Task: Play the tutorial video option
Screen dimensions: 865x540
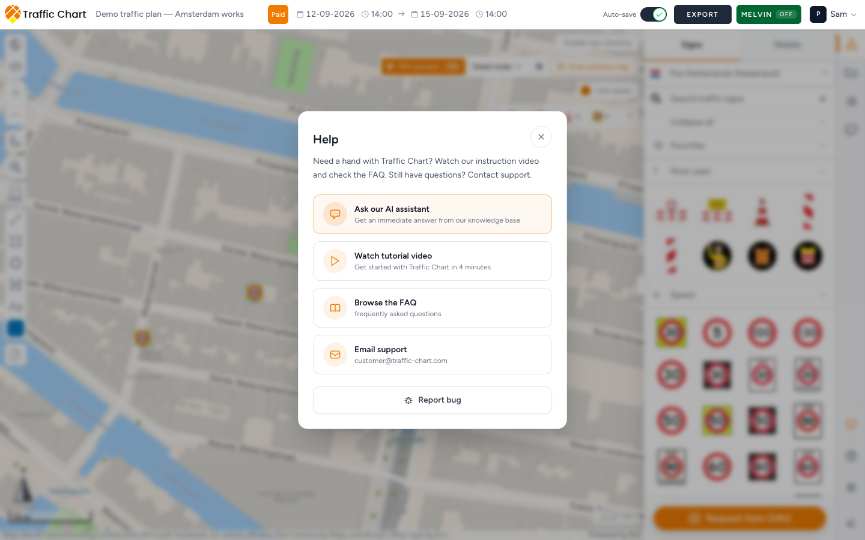Action: pos(432,261)
